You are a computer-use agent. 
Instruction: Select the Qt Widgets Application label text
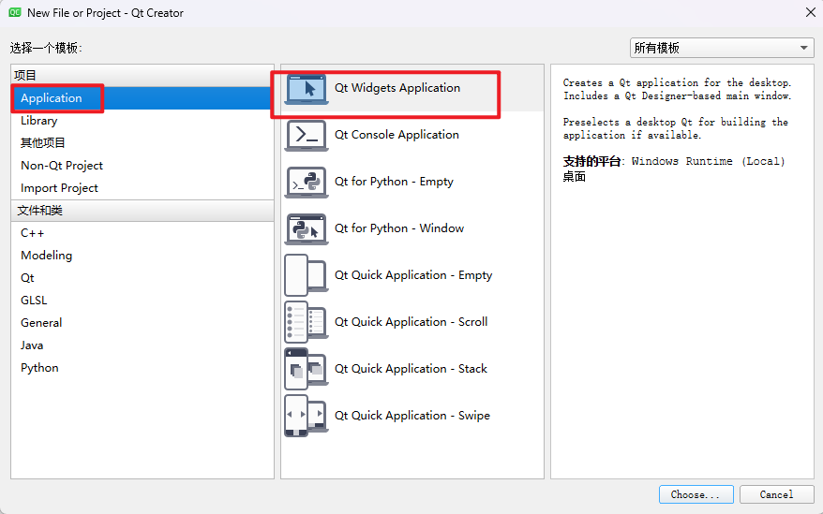click(x=397, y=88)
